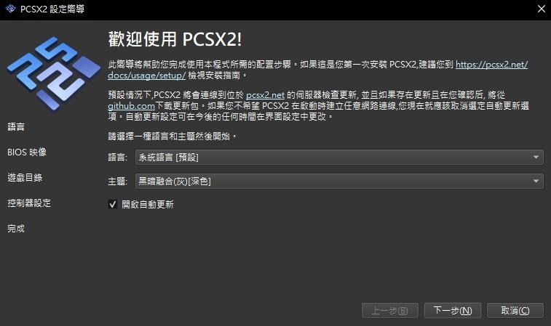Click the 取消(C) cancel button

click(x=515, y=311)
